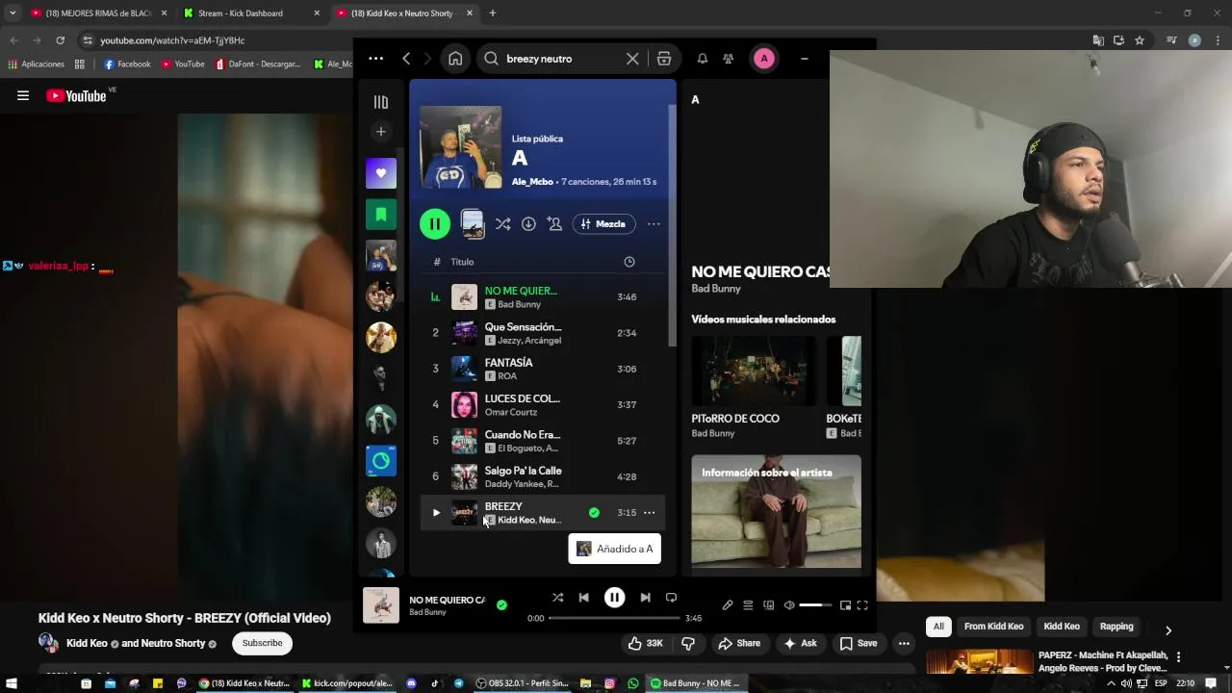Dislike the YouTube video
The image size is (1232, 693).
(x=688, y=643)
